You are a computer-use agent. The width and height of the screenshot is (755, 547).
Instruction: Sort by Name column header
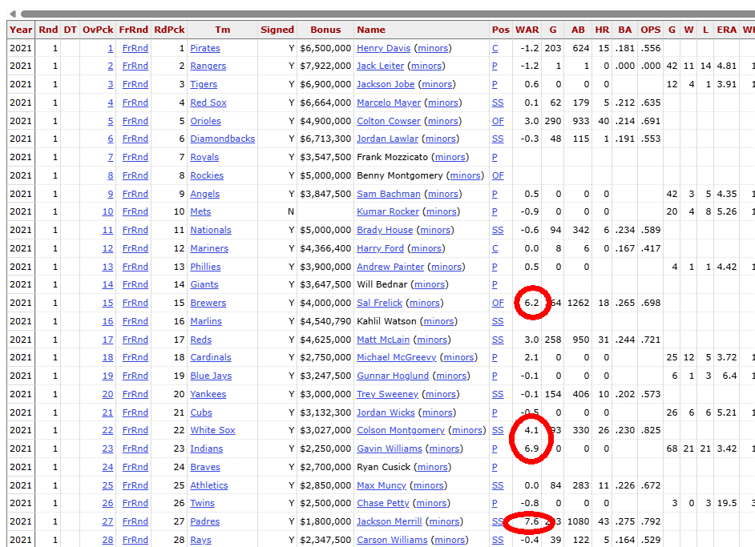pyautogui.click(x=371, y=30)
